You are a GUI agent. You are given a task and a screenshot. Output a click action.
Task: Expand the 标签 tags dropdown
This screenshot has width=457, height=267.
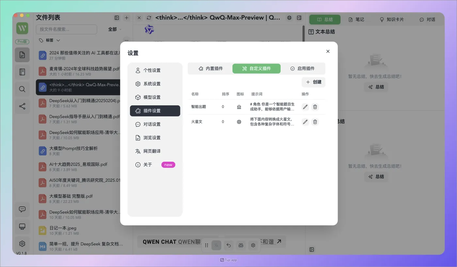pos(49,40)
